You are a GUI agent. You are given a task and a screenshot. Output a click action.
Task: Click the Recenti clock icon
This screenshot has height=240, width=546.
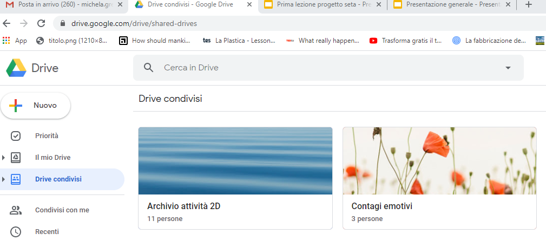pyautogui.click(x=16, y=232)
